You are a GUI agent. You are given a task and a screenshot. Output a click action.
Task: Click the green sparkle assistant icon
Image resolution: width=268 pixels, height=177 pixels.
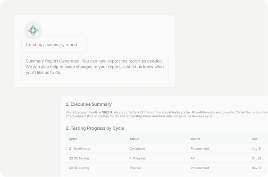[x=33, y=30]
